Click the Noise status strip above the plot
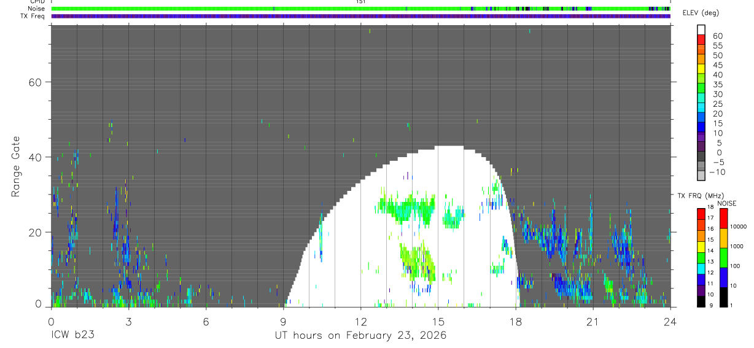The width and height of the screenshot is (754, 348). 360,9
